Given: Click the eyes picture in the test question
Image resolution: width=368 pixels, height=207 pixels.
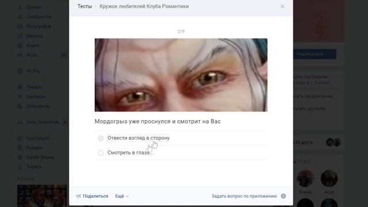Looking at the screenshot, I should coord(181,75).
